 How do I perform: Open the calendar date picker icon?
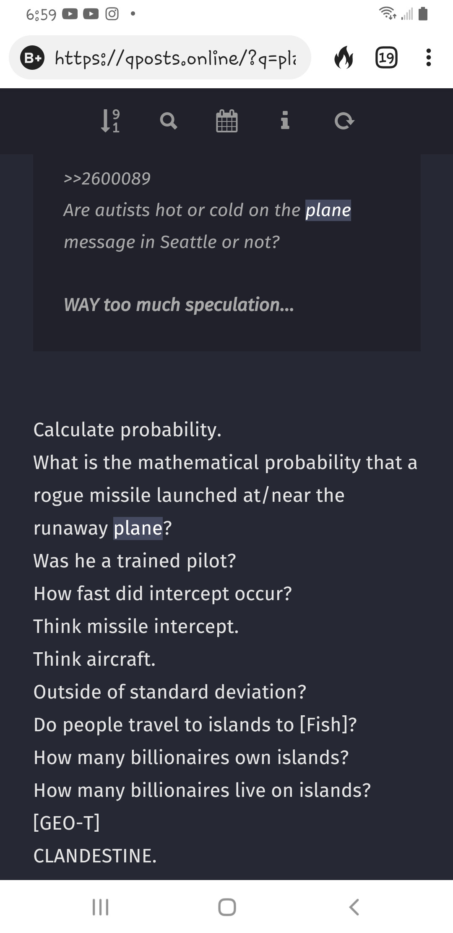point(227,121)
